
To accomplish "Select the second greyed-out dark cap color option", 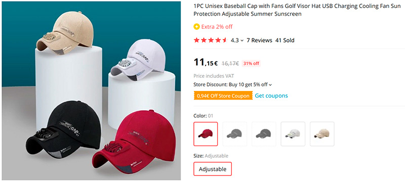I will (x=264, y=134).
